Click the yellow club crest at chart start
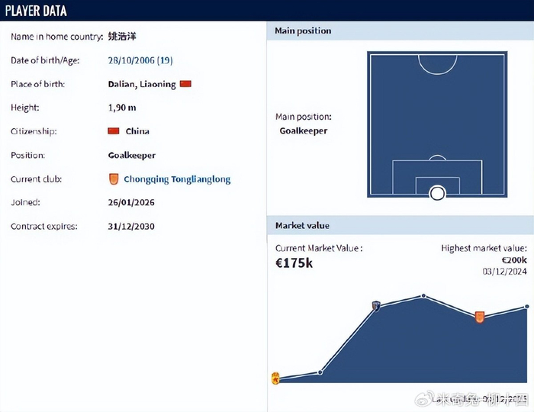Image resolution: width=534 pixels, height=412 pixels. coord(275,378)
